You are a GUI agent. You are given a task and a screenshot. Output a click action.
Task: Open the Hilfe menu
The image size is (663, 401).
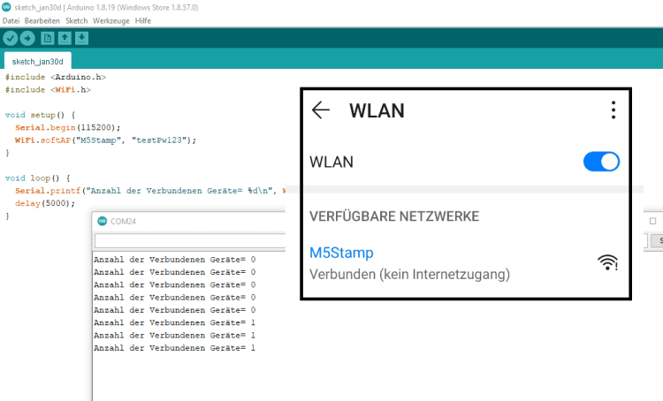143,20
